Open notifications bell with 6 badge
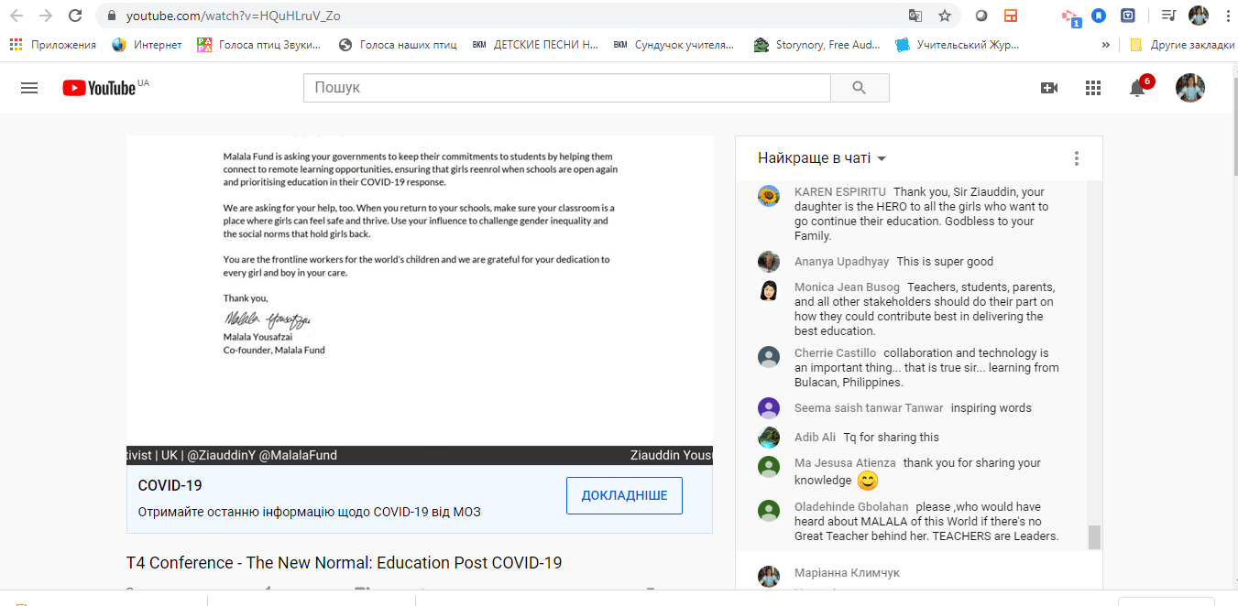The width and height of the screenshot is (1238, 606). click(x=1138, y=88)
